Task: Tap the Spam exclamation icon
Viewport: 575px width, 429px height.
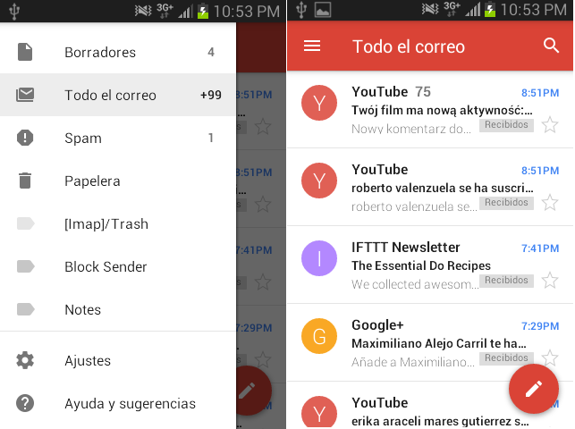Action: [25, 138]
